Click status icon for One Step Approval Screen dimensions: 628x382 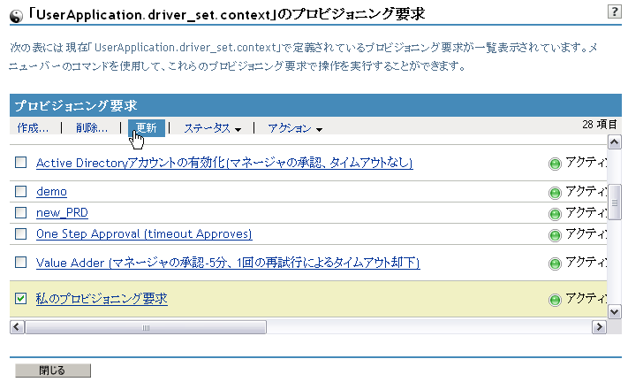click(555, 234)
